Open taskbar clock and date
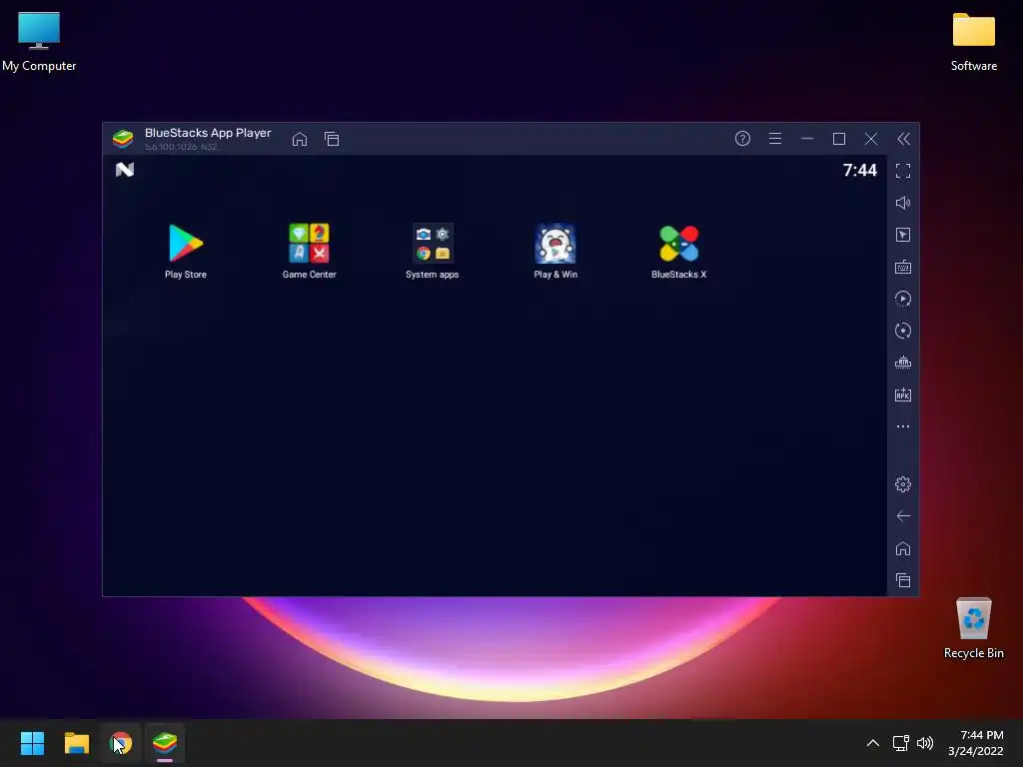The width and height of the screenshot is (1023, 767). coord(975,743)
